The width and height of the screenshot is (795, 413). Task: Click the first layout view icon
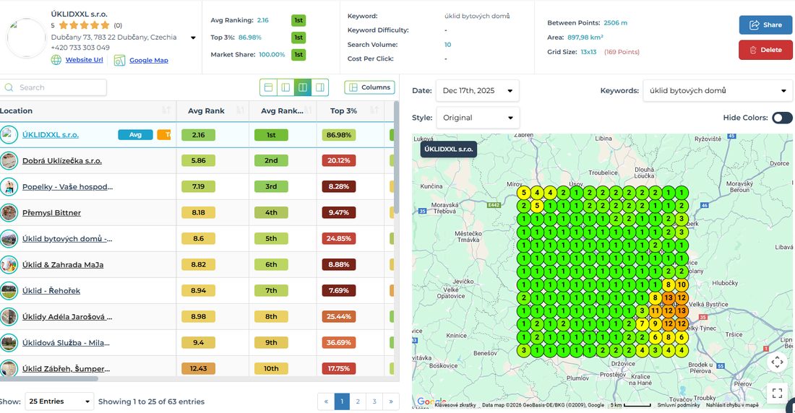pos(269,87)
